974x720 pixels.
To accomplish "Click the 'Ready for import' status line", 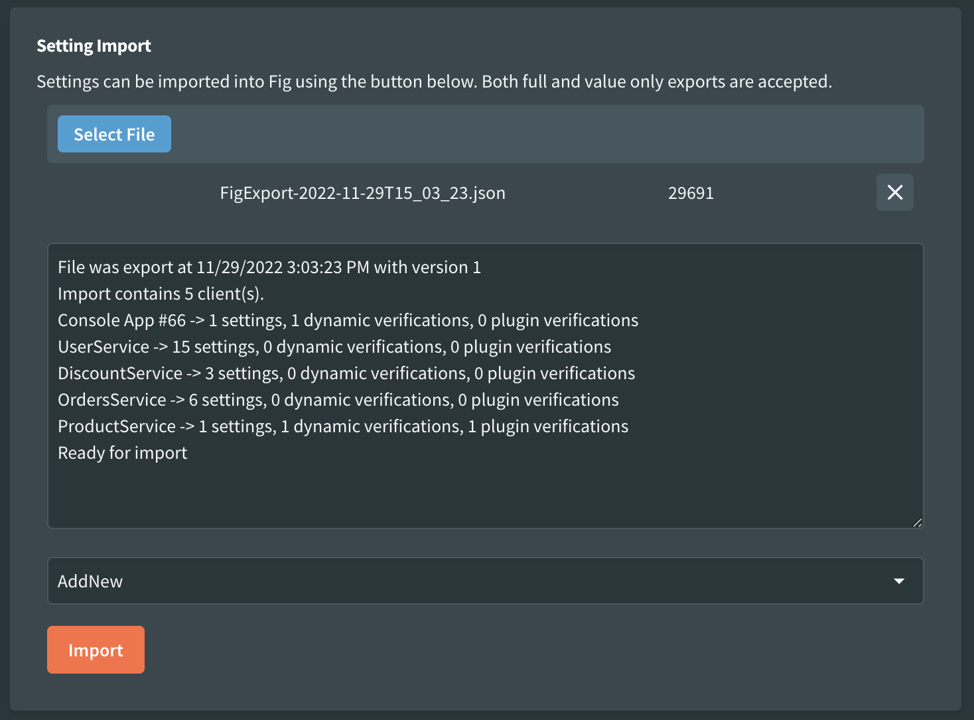I will [123, 453].
